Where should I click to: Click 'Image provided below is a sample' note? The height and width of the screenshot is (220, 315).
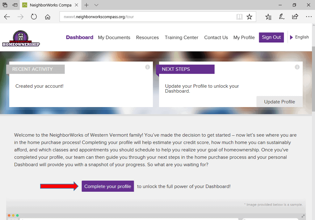pyautogui.click(x=273, y=205)
